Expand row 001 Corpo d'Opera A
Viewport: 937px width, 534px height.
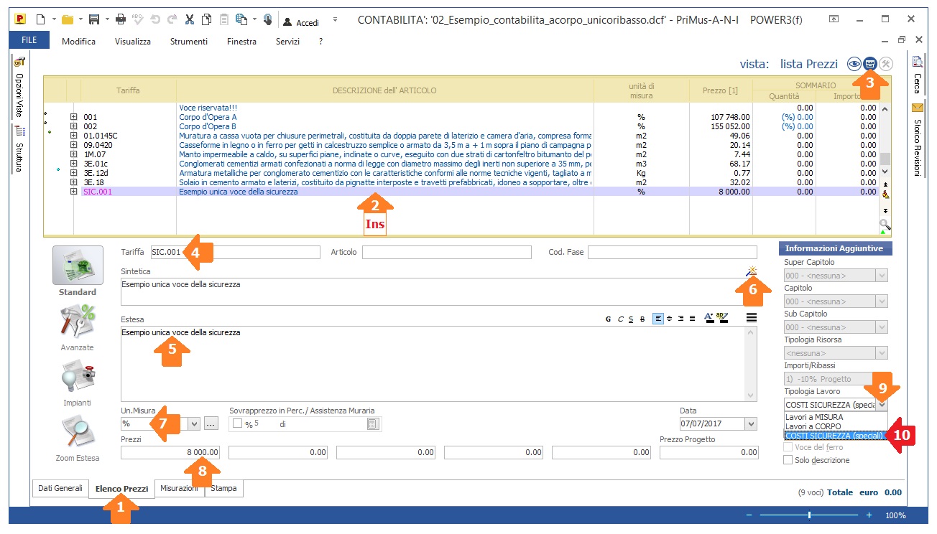pos(73,117)
